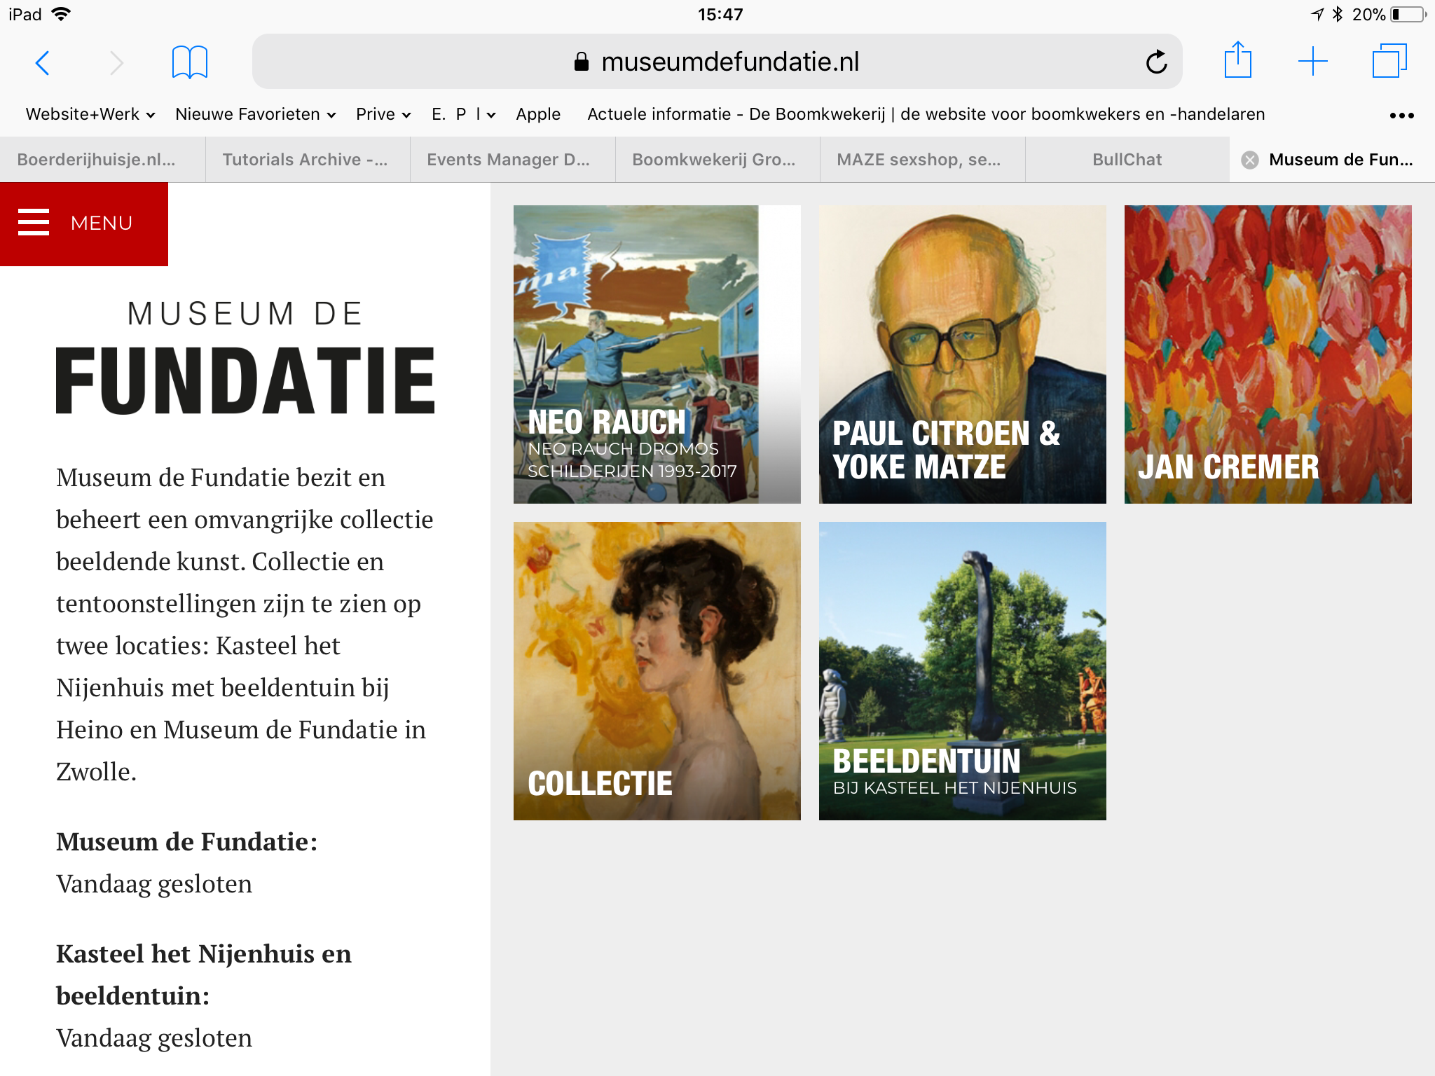Switch to the Tutorials Archive tab
The image size is (1435, 1076).
308,160
